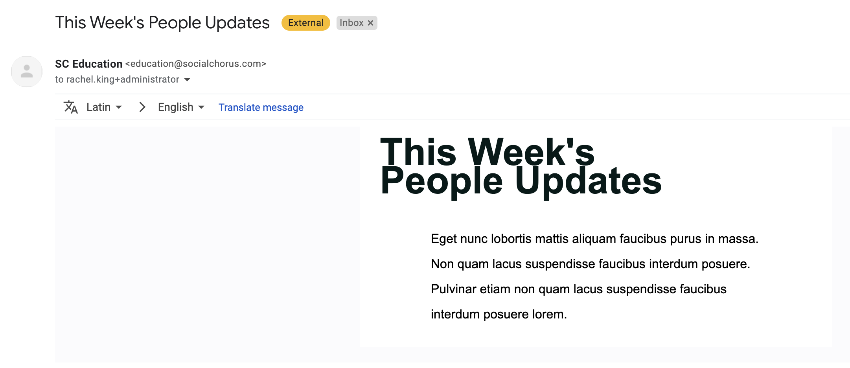Click the paragraph starting Eget nunc lobortis

pos(594,276)
